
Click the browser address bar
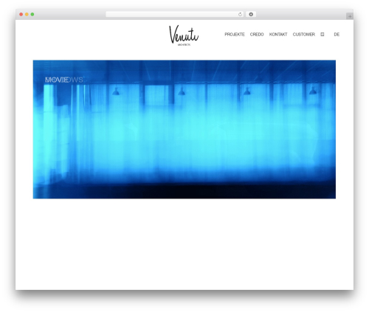tap(175, 15)
